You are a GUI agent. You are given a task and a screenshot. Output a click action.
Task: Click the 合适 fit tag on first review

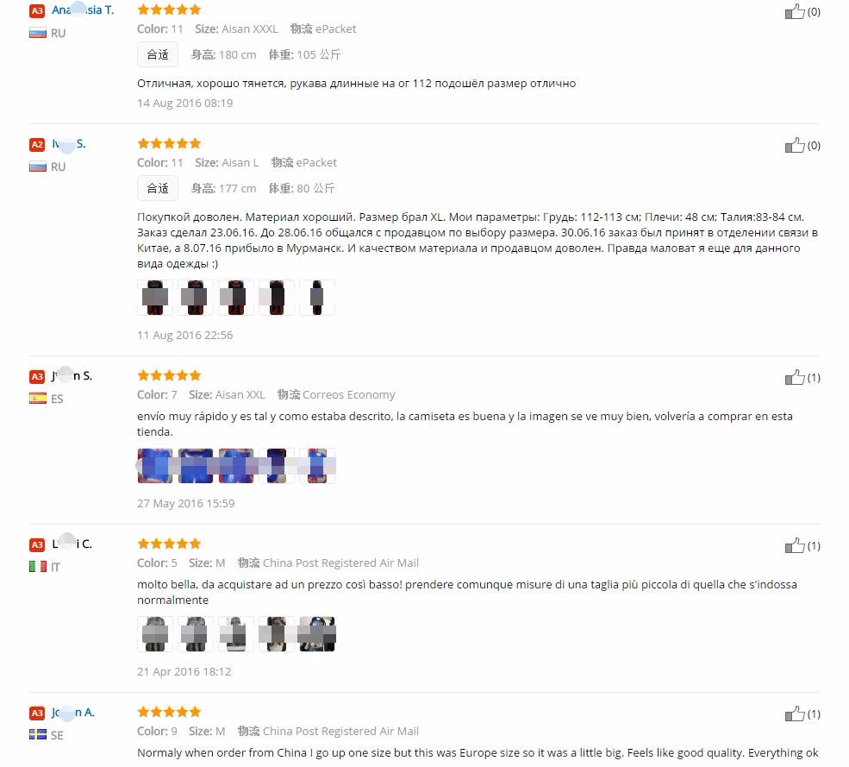[x=158, y=54]
